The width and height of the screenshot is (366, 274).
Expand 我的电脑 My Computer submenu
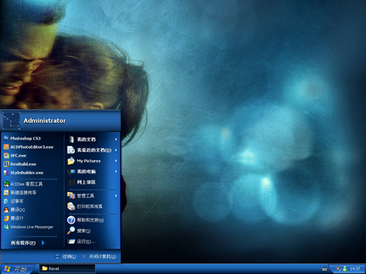tap(92, 171)
